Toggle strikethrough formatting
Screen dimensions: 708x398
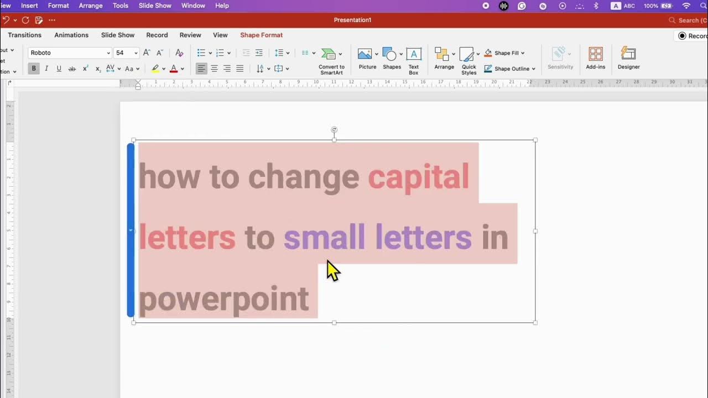[x=72, y=69]
